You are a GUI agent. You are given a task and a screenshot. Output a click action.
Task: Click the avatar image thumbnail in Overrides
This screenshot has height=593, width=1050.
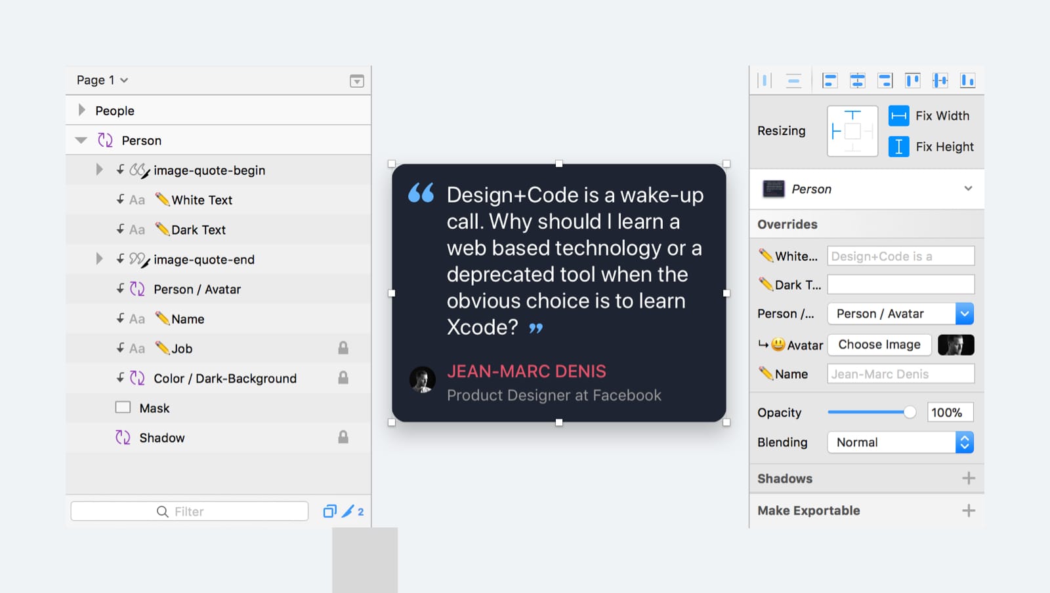[x=956, y=345]
